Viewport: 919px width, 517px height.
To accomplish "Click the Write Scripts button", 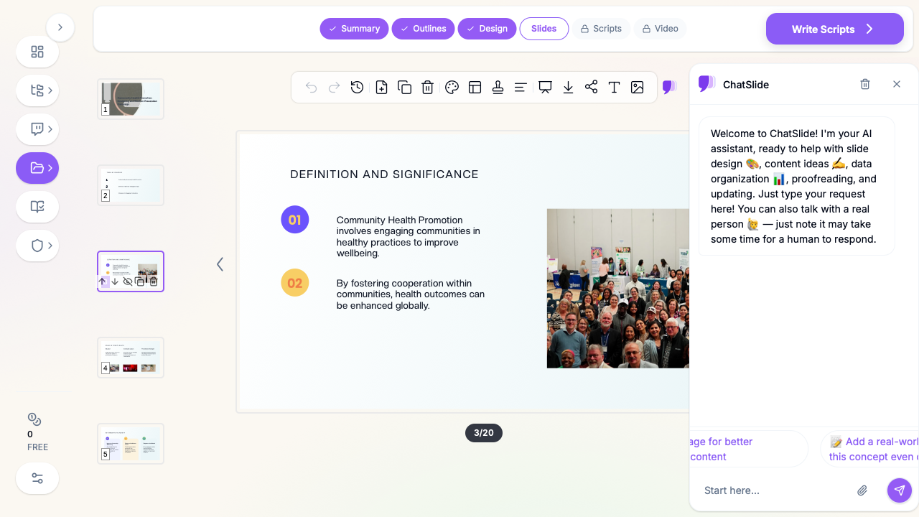I will click(835, 29).
